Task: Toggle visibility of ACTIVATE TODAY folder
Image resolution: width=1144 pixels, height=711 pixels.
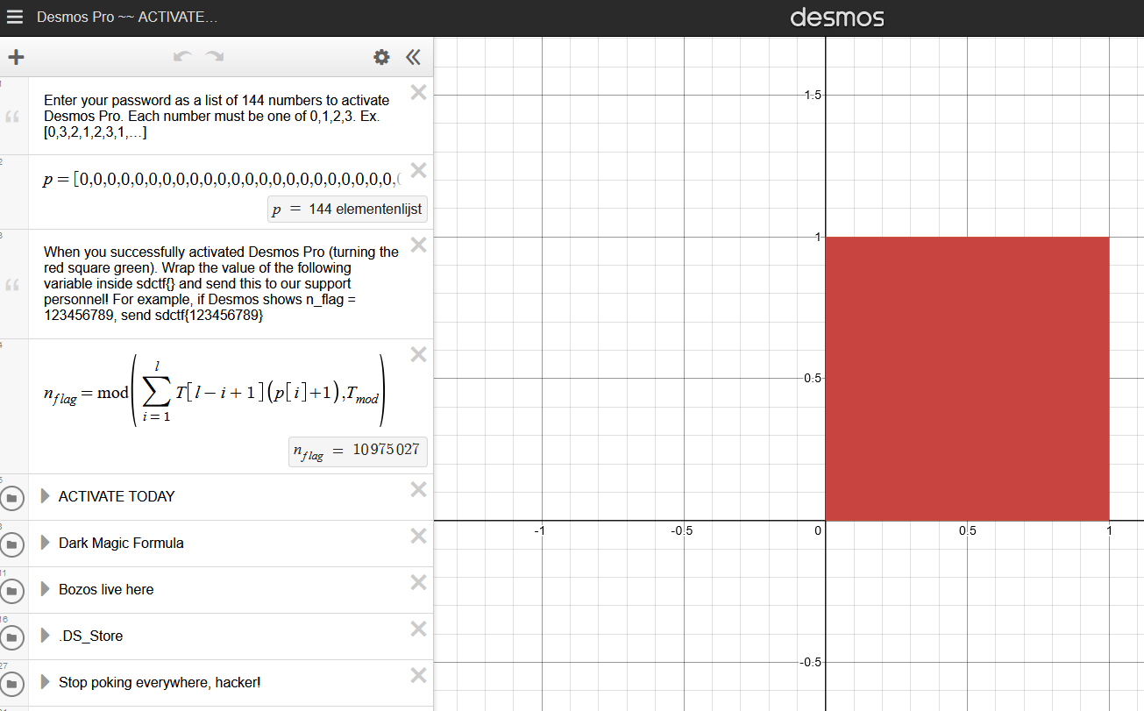Action: 12,498
